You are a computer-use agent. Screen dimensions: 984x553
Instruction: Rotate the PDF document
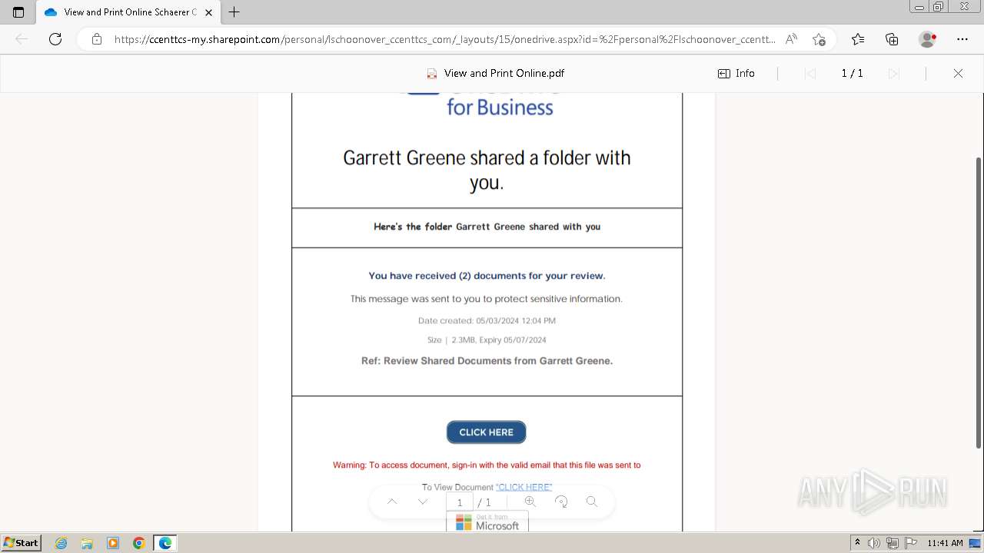pyautogui.click(x=561, y=502)
